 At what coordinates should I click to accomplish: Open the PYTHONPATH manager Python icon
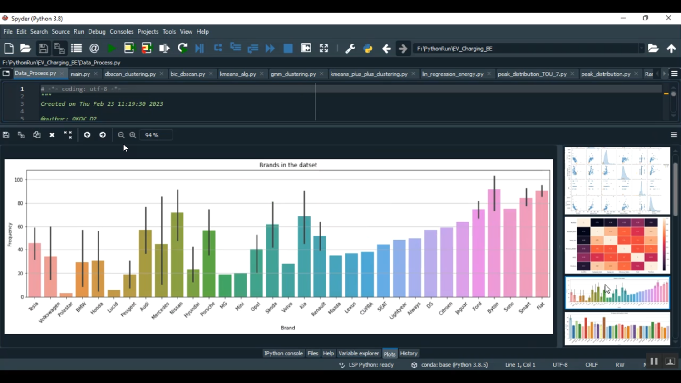[368, 49]
